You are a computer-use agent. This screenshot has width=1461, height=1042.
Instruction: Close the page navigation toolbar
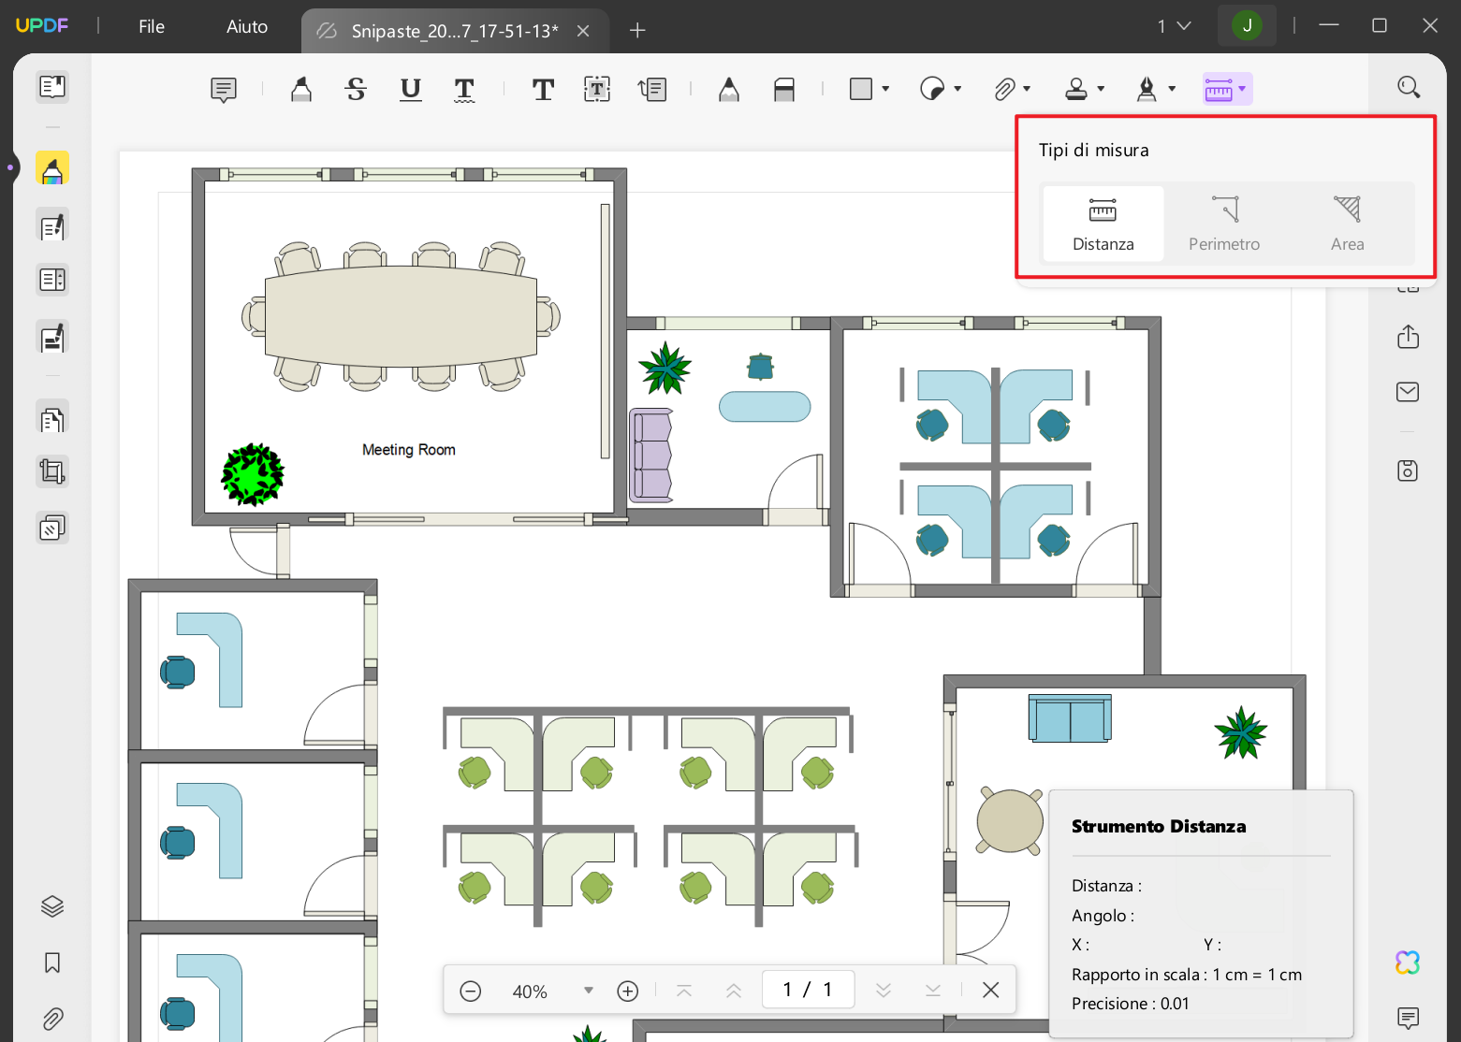coord(991,990)
